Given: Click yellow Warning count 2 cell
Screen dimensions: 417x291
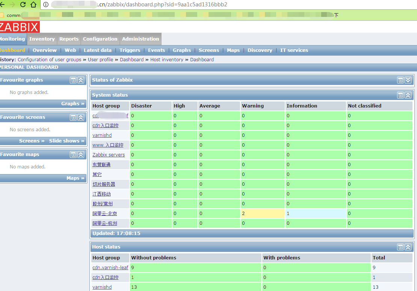Looking at the screenshot, I should (263, 214).
